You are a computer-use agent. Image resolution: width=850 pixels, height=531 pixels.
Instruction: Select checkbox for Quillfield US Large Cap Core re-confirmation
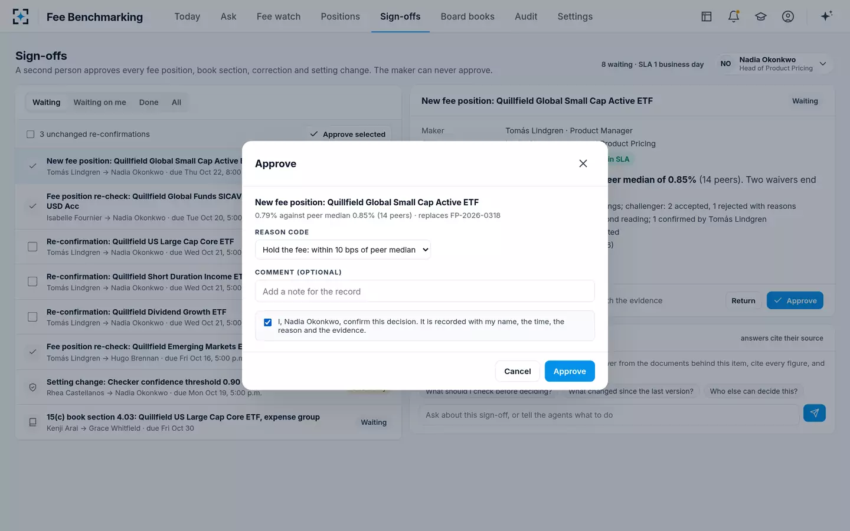(32, 247)
